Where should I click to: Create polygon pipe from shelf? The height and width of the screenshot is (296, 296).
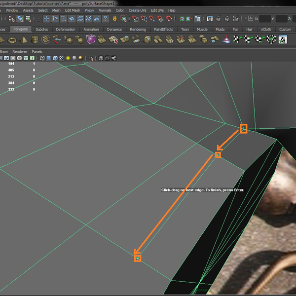pyautogui.click(x=35, y=39)
